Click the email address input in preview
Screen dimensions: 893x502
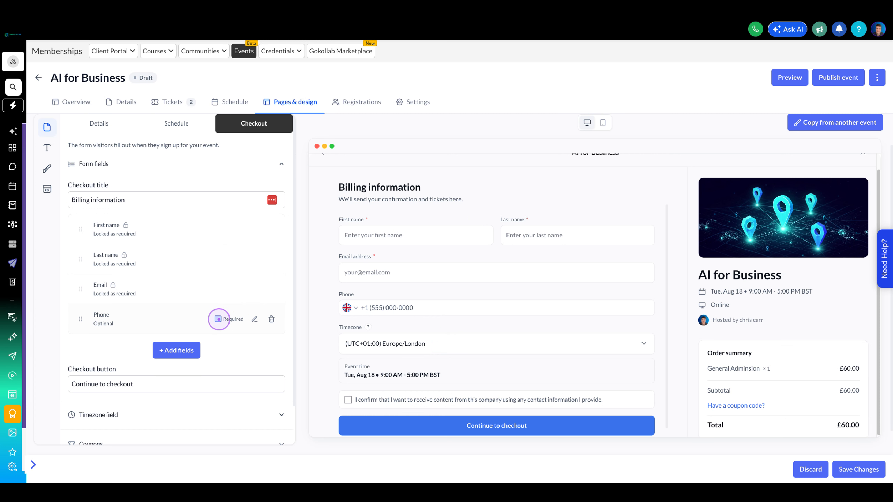[x=496, y=272]
